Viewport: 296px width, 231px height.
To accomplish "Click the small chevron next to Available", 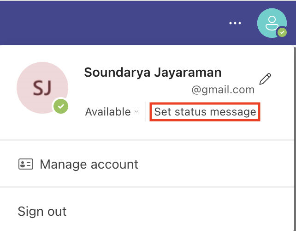I will pos(136,112).
